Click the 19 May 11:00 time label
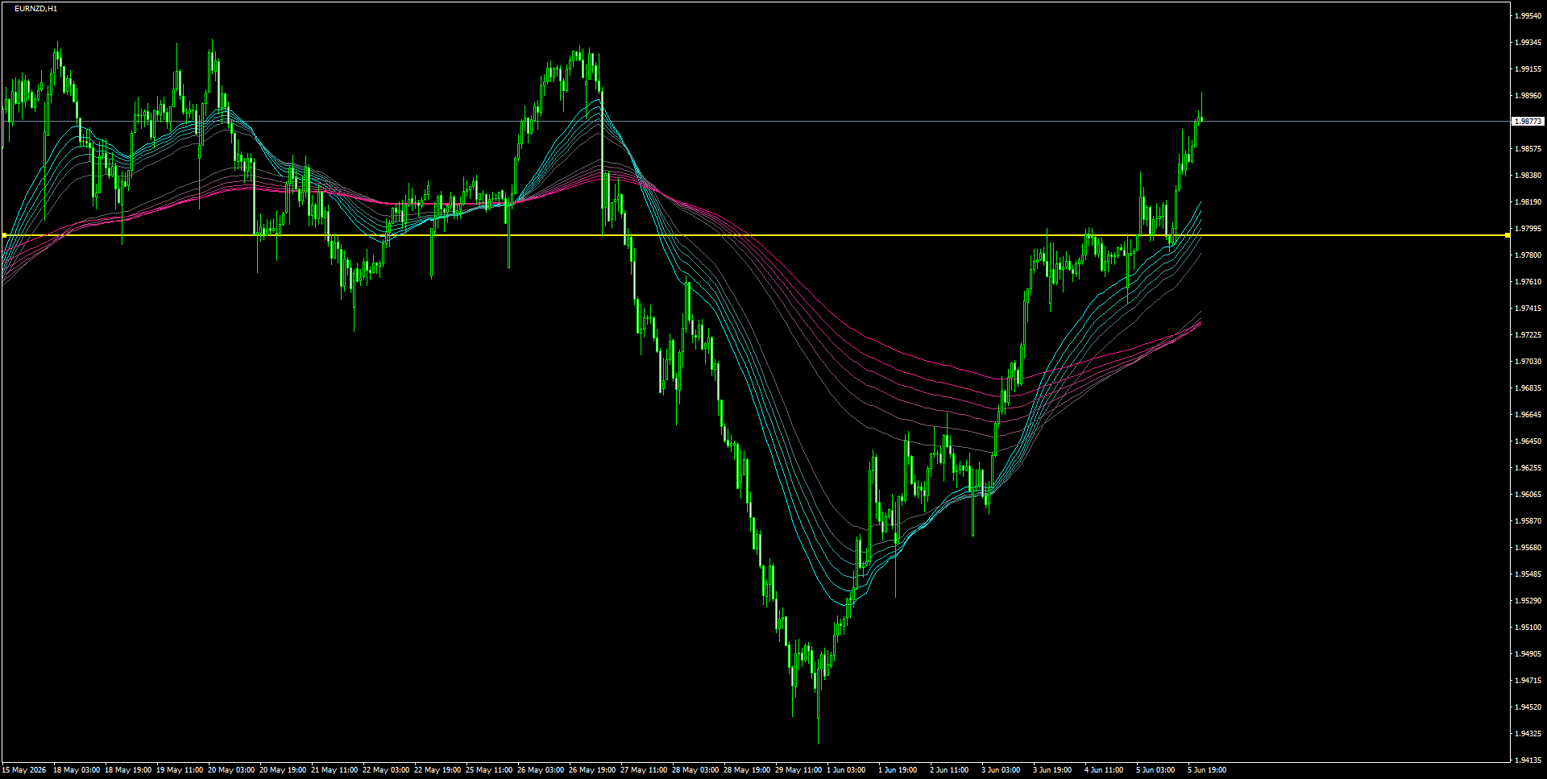The height and width of the screenshot is (779, 1547). coord(180,770)
